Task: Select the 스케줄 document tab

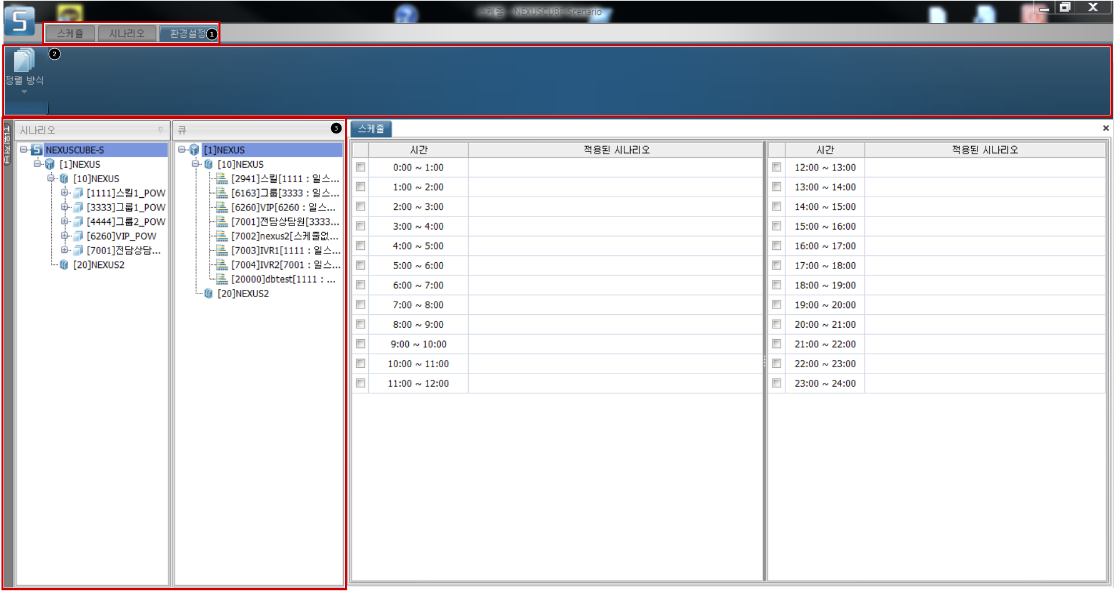Action: (x=371, y=129)
